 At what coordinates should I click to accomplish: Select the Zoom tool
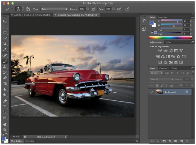coord(5,130)
